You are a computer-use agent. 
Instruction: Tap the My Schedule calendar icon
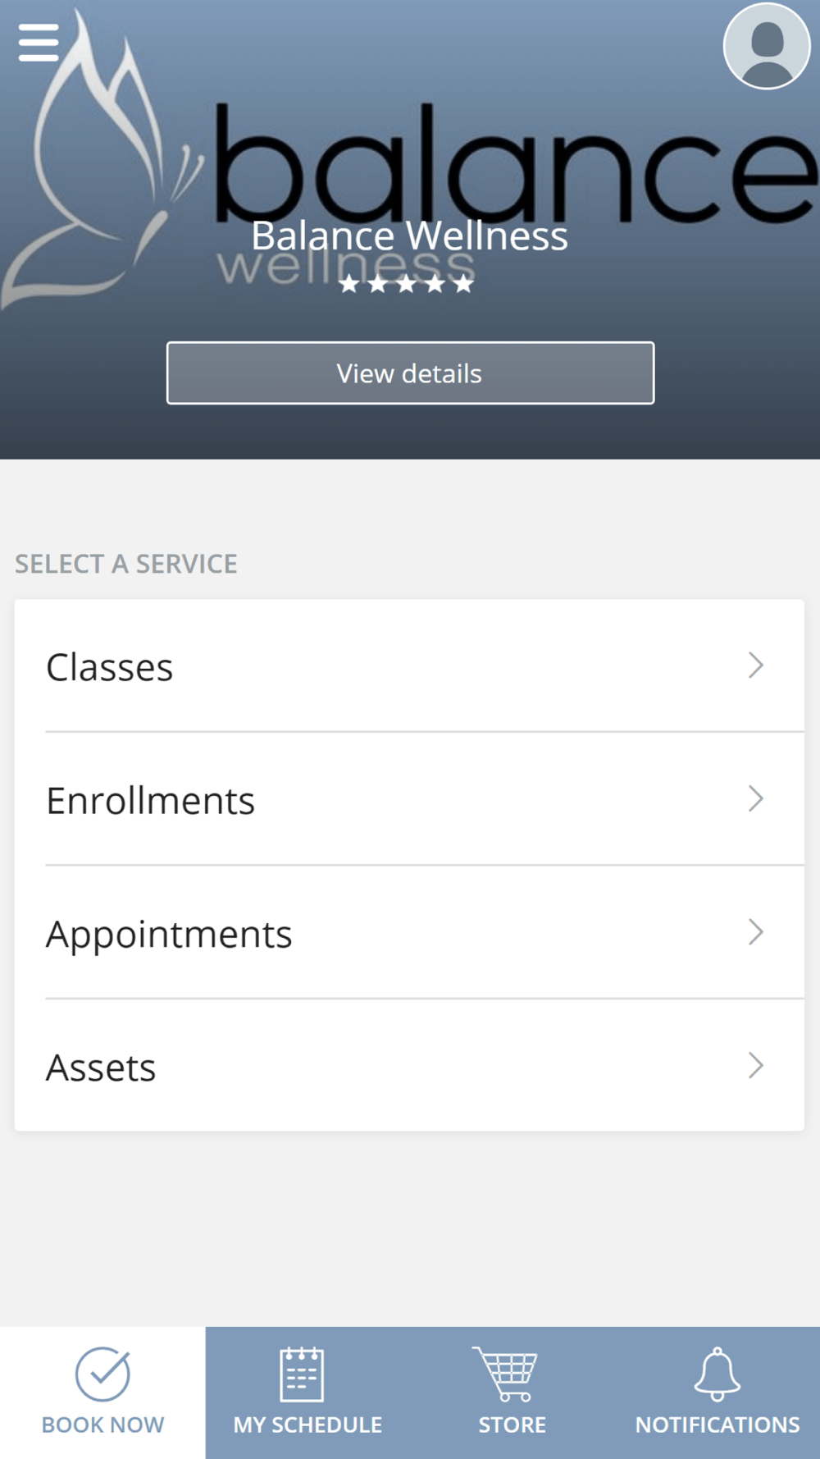302,1374
